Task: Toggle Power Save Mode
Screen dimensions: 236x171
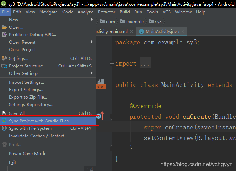Action: click(48, 153)
